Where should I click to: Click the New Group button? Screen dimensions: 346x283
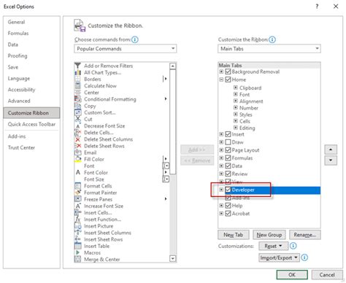(269, 235)
